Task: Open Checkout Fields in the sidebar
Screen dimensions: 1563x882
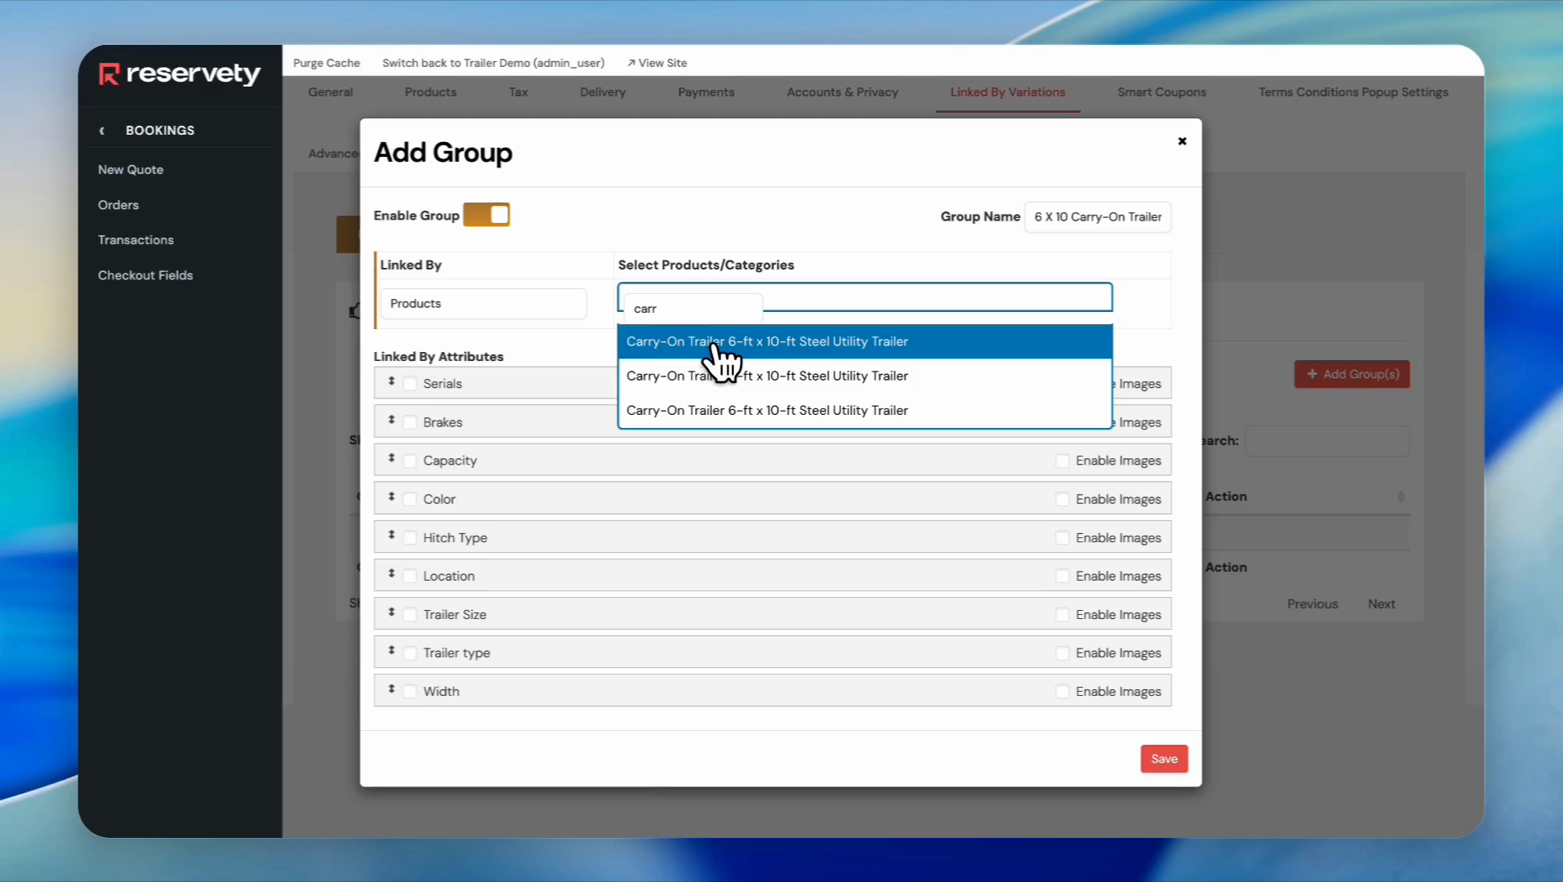Action: [145, 275]
